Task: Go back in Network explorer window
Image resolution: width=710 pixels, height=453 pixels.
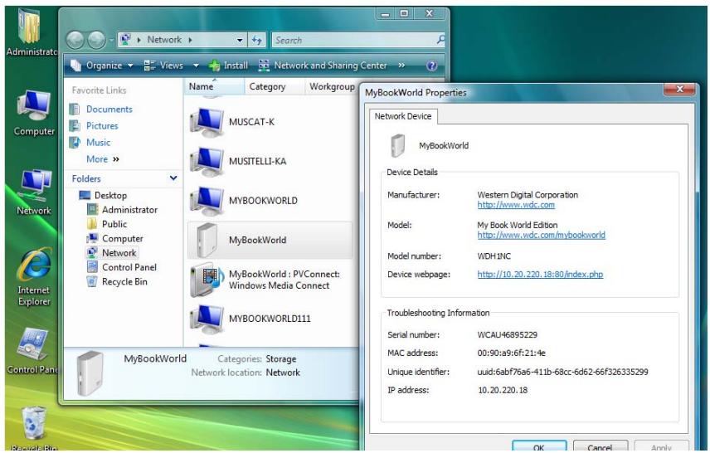Action: 75,41
